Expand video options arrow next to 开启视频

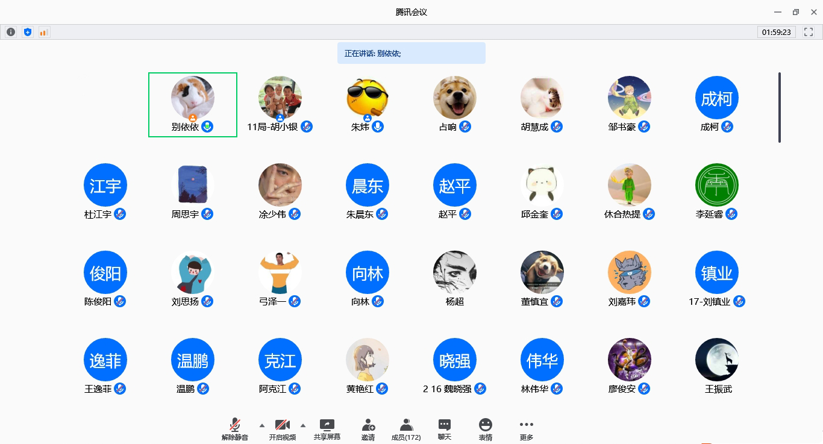[x=303, y=425]
